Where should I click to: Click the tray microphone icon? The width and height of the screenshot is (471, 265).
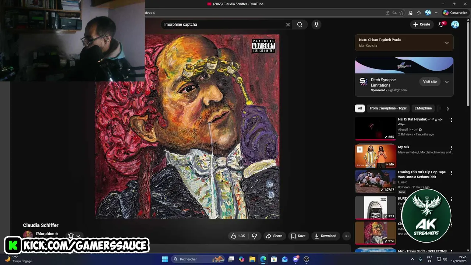420,259
